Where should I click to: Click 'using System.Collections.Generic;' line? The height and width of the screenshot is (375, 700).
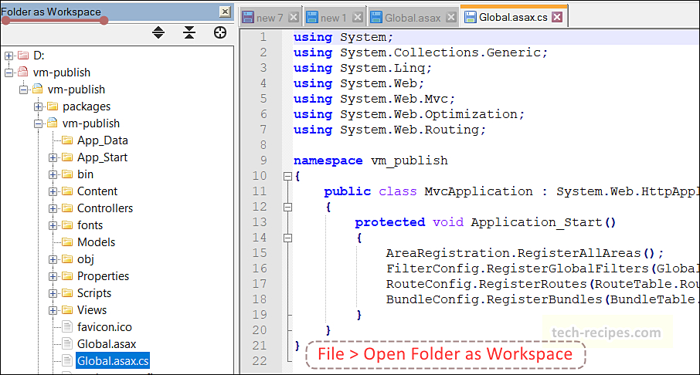[x=420, y=52]
